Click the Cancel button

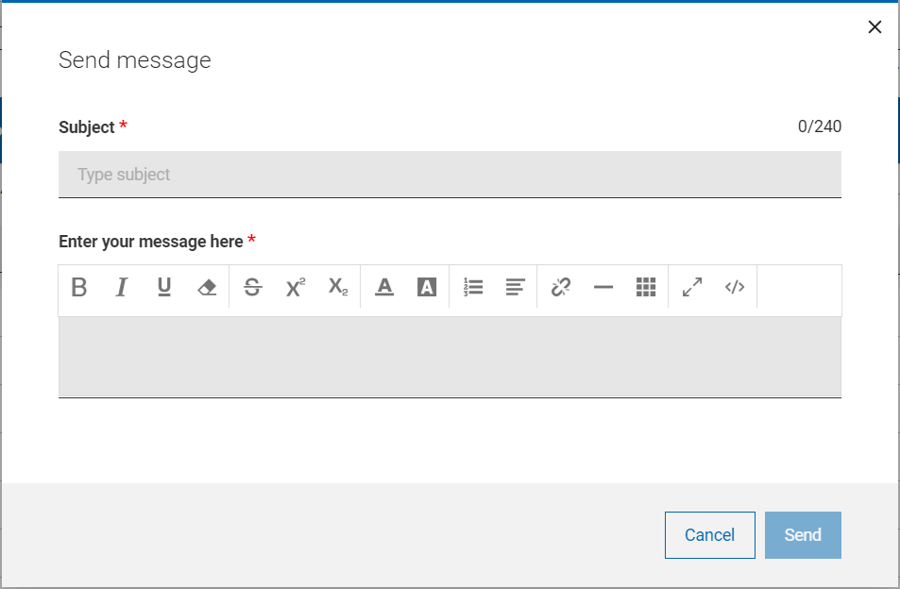(x=709, y=534)
